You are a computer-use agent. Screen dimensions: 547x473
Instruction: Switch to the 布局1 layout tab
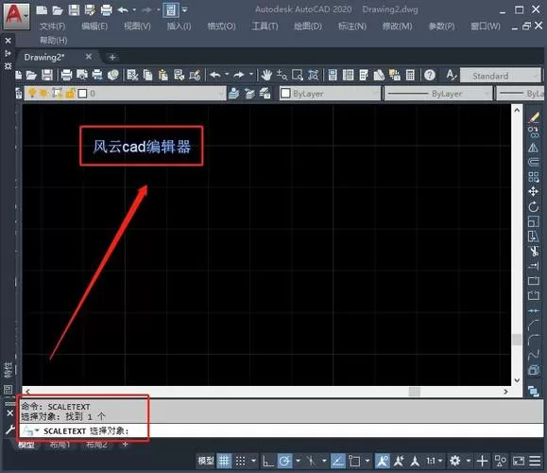click(60, 445)
